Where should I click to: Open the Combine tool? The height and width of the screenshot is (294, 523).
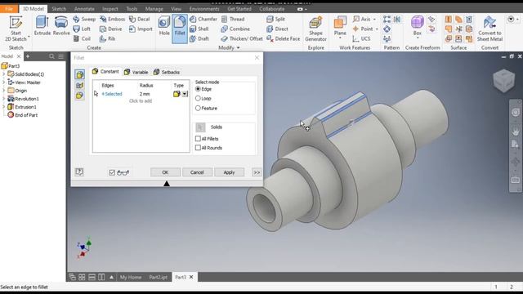click(x=235, y=29)
